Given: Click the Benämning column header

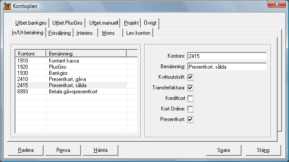Looking at the screenshot, I should click(x=86, y=54).
